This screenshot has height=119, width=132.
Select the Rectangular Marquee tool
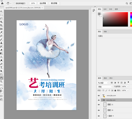[1, 15]
